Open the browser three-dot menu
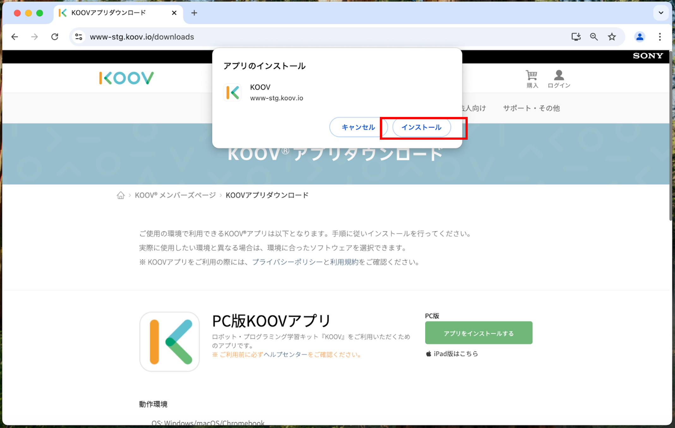 click(660, 37)
